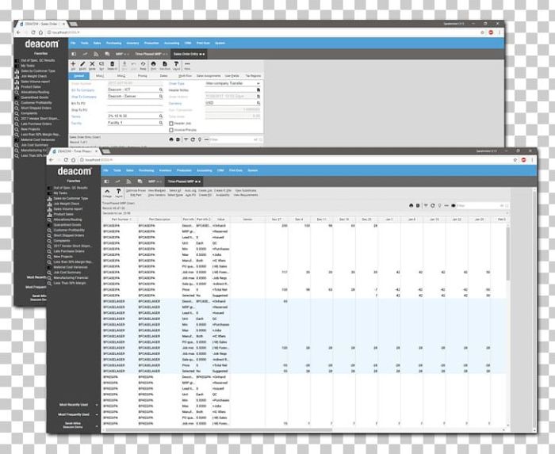
Task: Click the Vendor column header
Action: (x=247, y=219)
